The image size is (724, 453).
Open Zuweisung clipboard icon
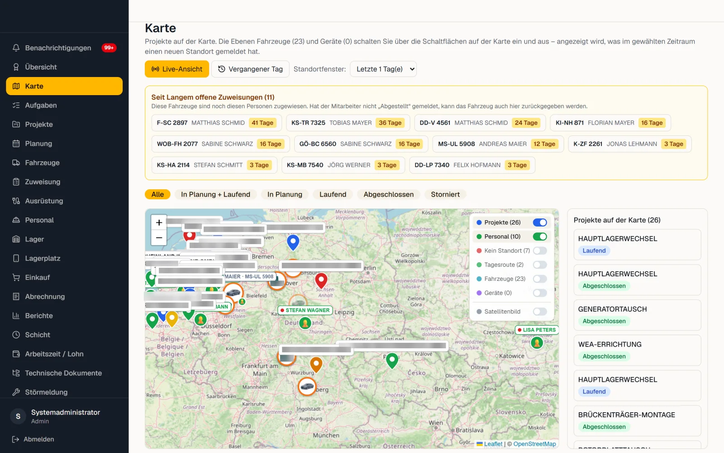(x=16, y=182)
